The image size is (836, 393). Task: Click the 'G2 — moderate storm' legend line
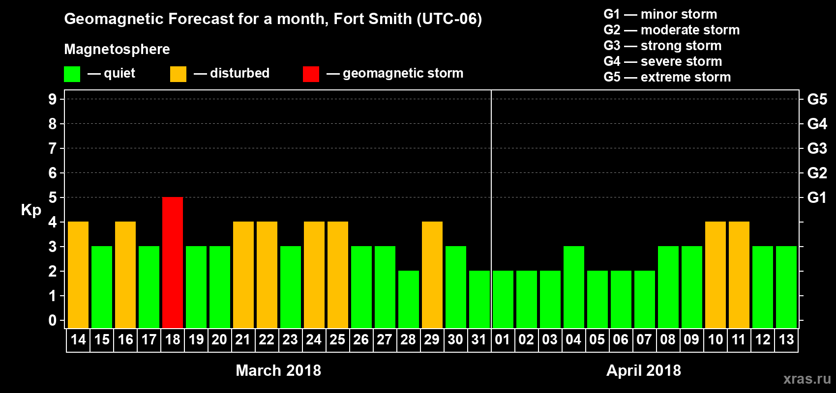point(672,30)
